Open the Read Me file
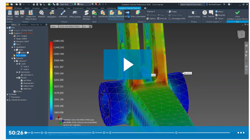The height and width of the screenshot is (140, 250). pos(220,15)
